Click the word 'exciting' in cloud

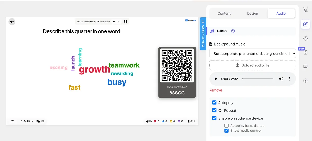coord(59,68)
